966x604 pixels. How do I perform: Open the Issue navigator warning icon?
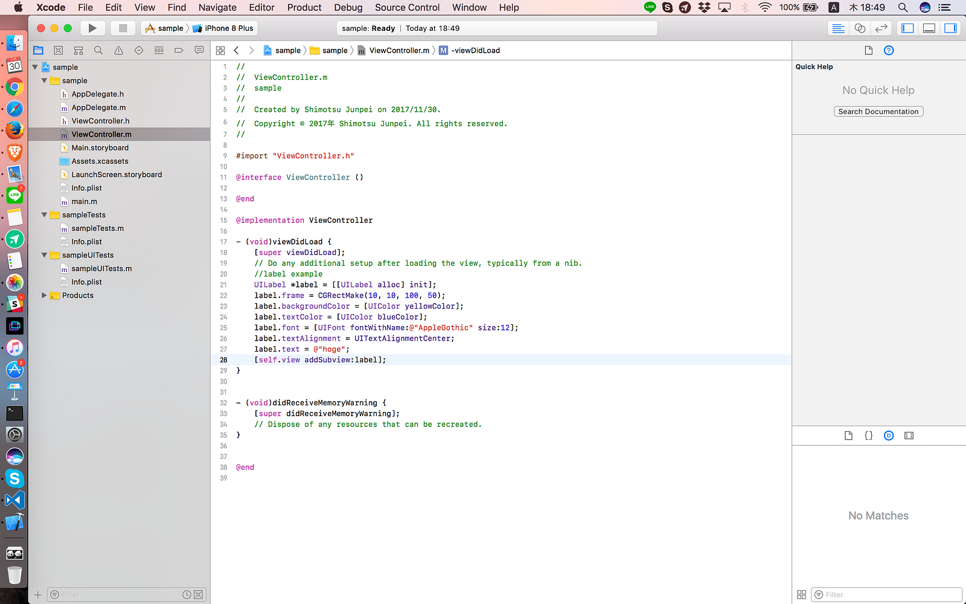pos(119,51)
